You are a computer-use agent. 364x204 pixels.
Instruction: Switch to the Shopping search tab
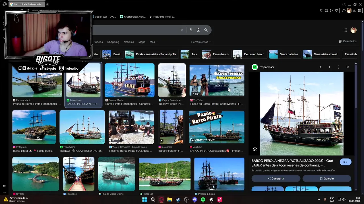click(x=113, y=42)
